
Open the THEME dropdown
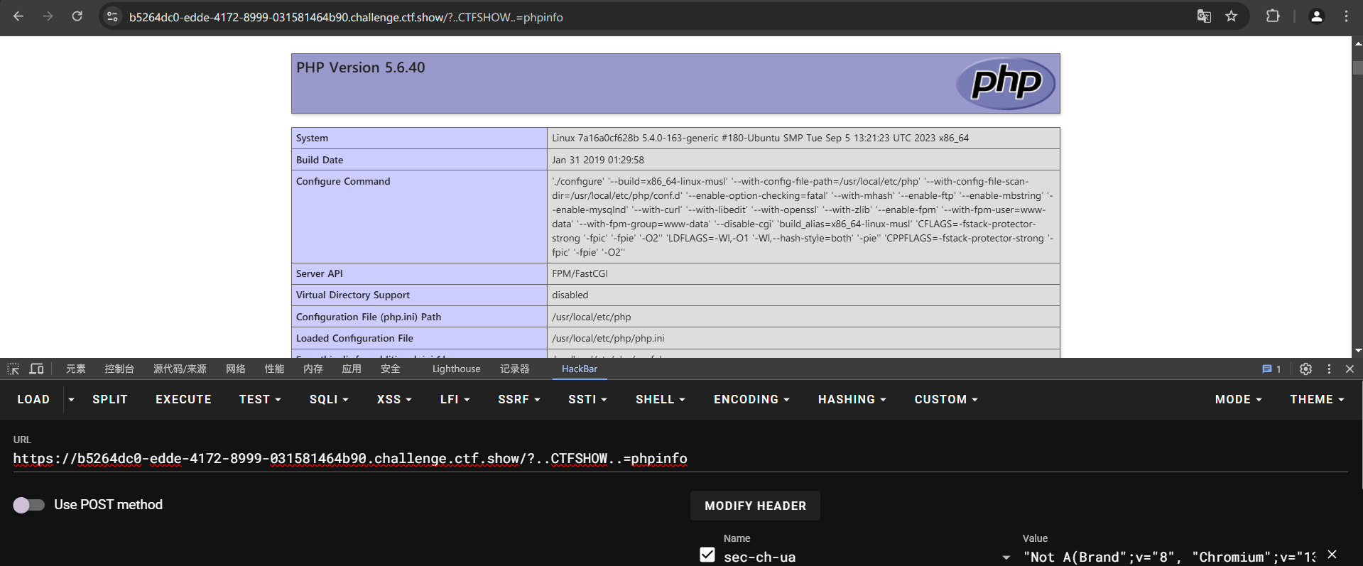coord(1316,400)
